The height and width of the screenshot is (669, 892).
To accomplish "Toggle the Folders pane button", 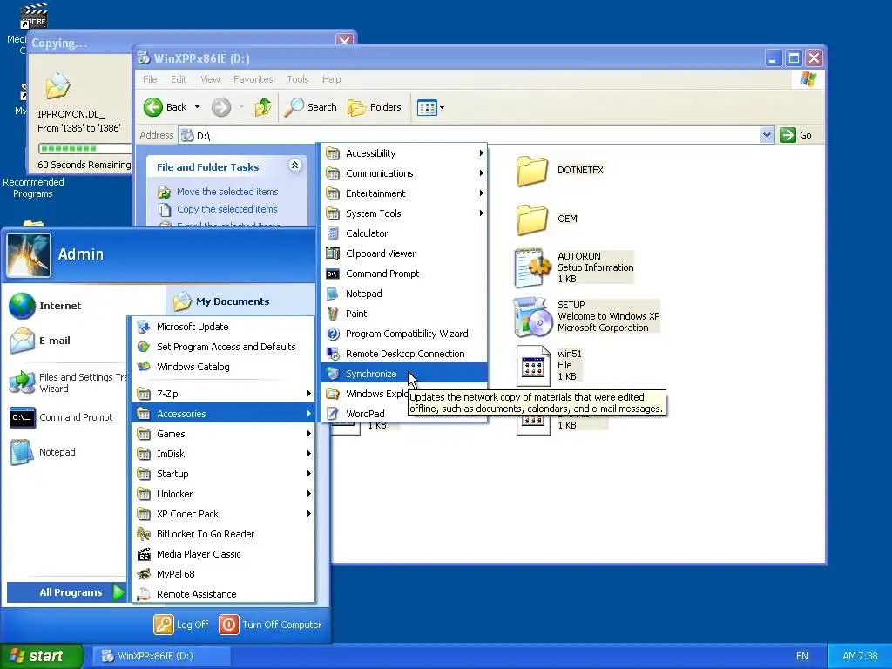I will pyautogui.click(x=375, y=107).
